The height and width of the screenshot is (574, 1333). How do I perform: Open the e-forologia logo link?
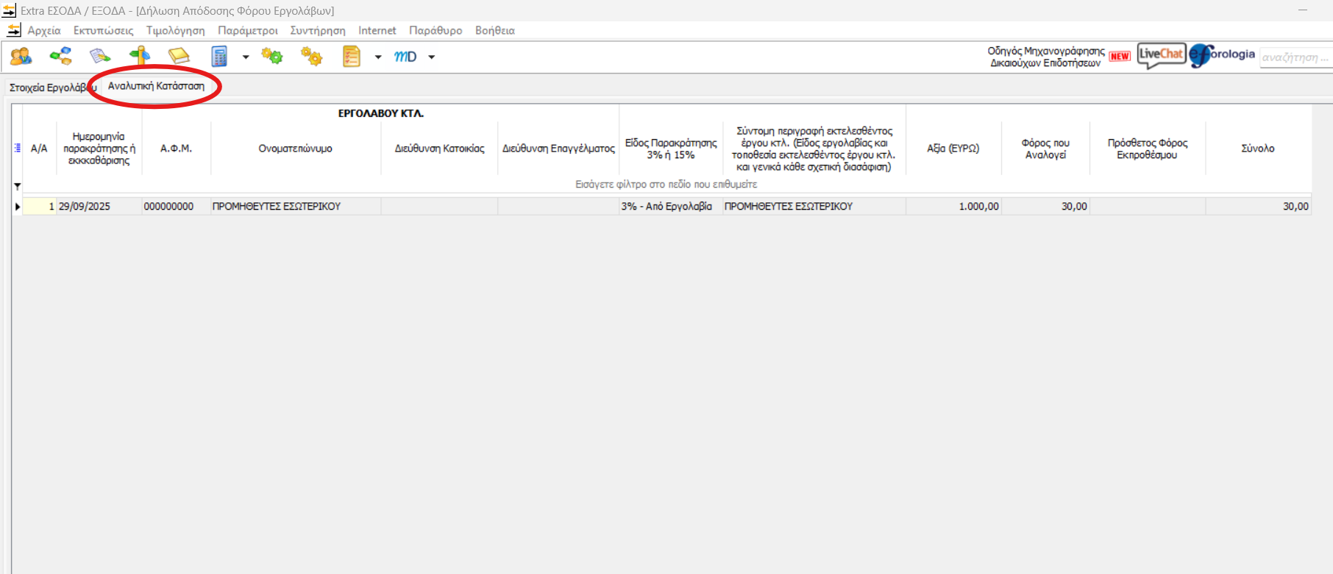click(1223, 55)
